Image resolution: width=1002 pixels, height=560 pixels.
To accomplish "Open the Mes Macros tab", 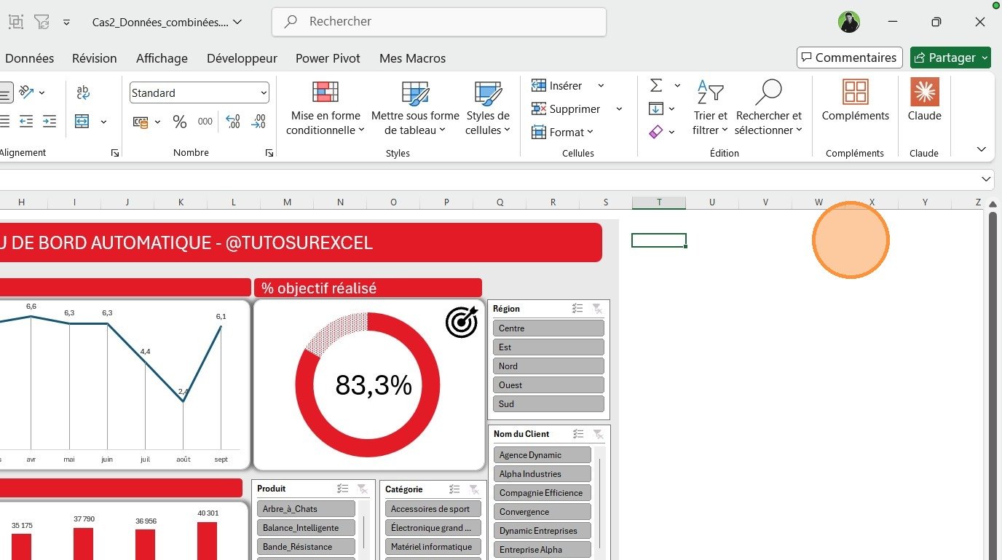I will point(412,58).
